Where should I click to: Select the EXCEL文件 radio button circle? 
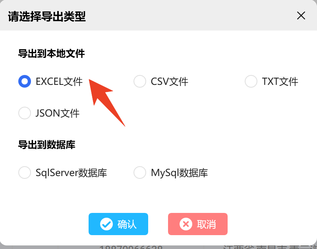pyautogui.click(x=25, y=81)
